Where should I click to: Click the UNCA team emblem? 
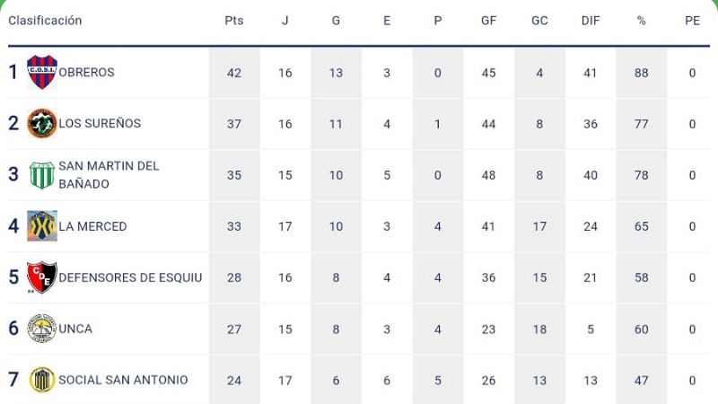[x=42, y=329]
